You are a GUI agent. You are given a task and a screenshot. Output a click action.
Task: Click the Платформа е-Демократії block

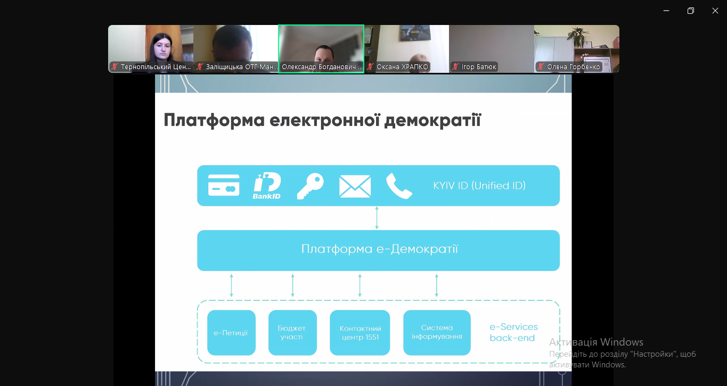378,250
